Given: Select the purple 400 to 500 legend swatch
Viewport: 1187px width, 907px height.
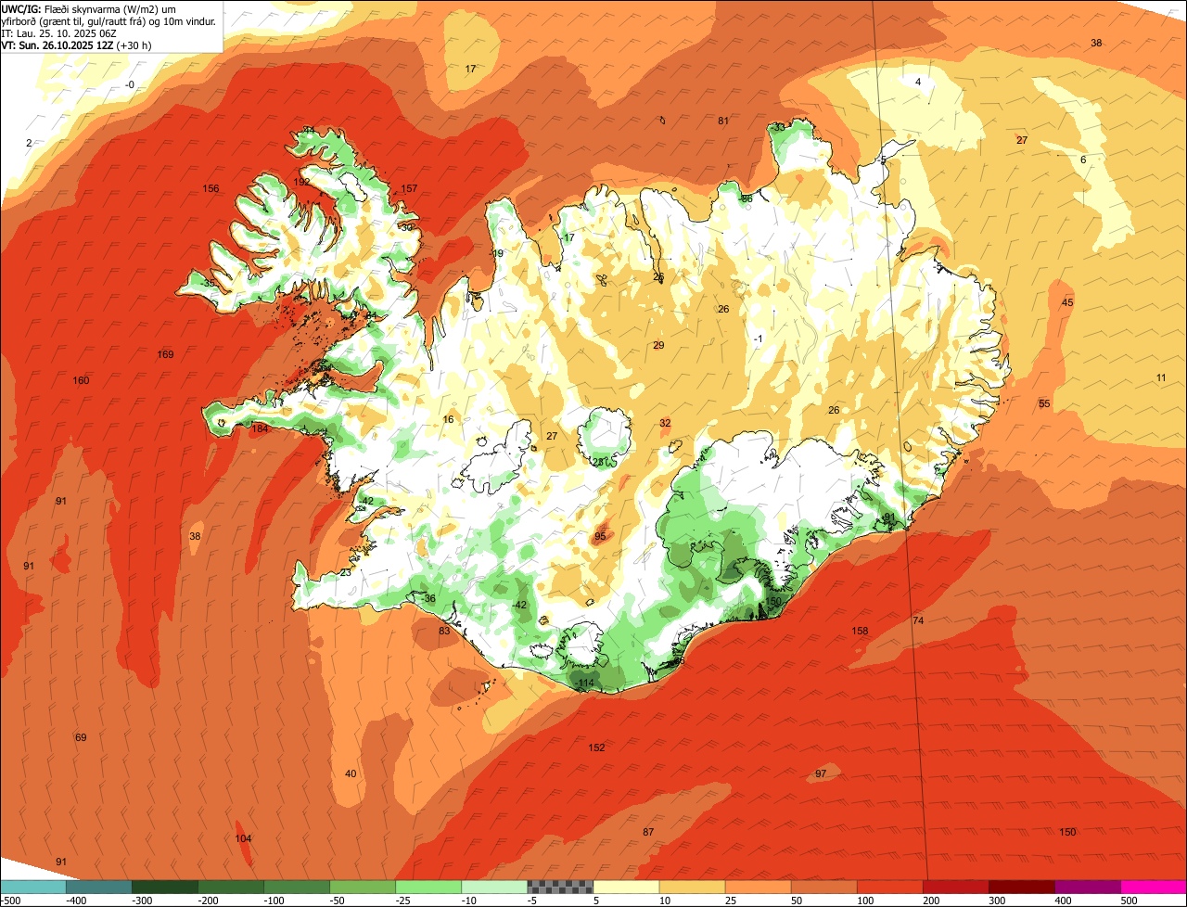Looking at the screenshot, I should point(1088,887).
